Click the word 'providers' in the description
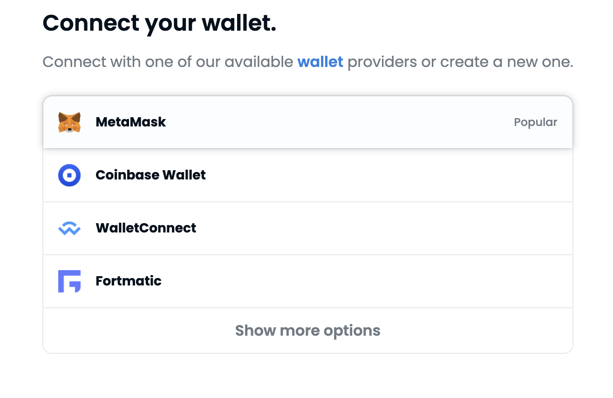Image resolution: width=613 pixels, height=398 pixels. tap(382, 62)
